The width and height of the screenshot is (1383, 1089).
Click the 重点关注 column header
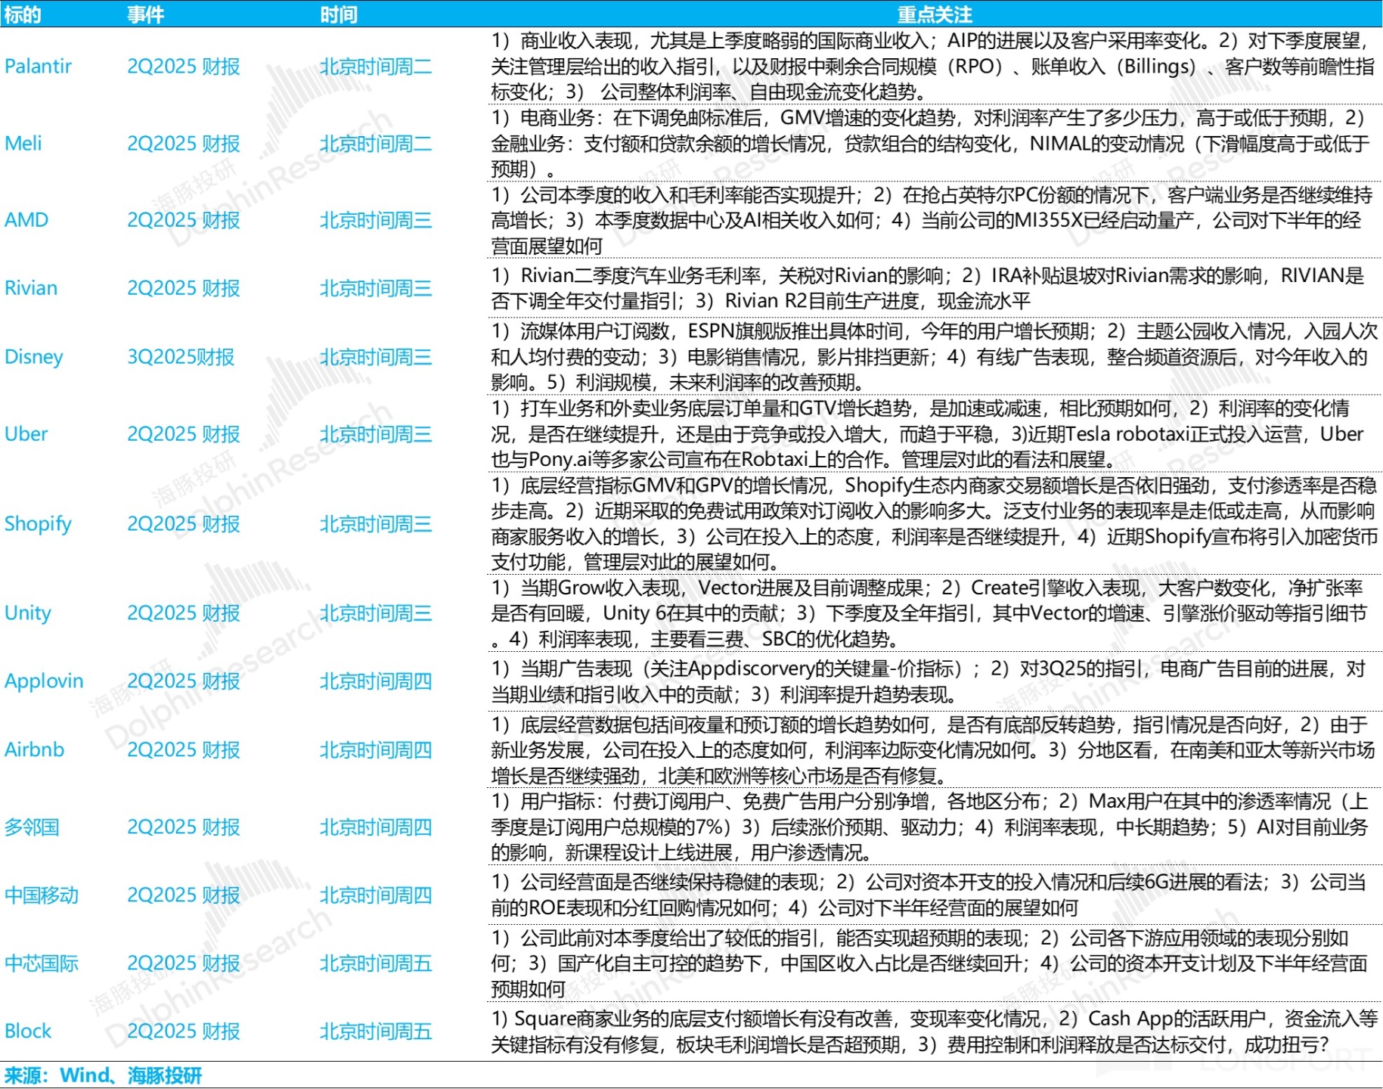(935, 14)
